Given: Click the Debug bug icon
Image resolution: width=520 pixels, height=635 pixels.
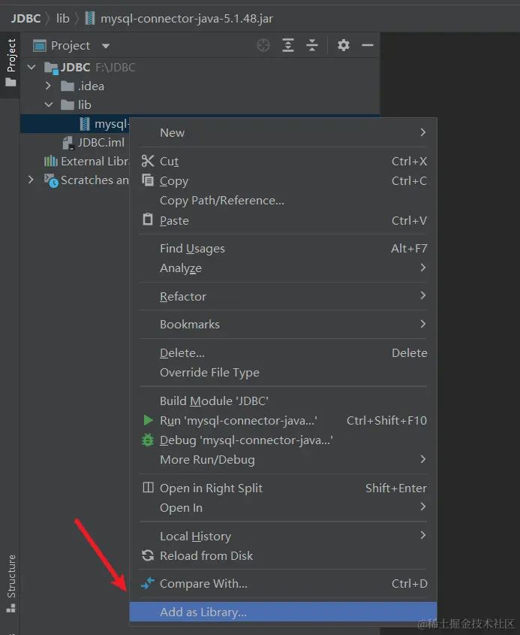Looking at the screenshot, I should (148, 440).
